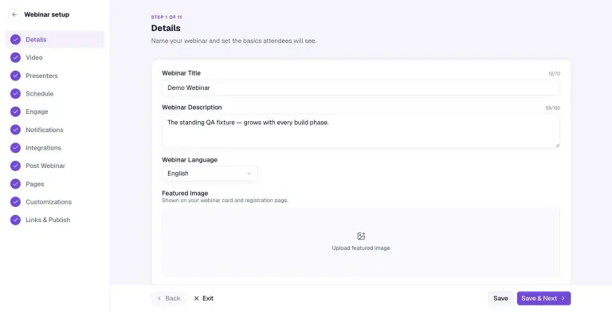Click the checkmark icon next to Notifications
The image size is (612, 312).
(x=16, y=130)
